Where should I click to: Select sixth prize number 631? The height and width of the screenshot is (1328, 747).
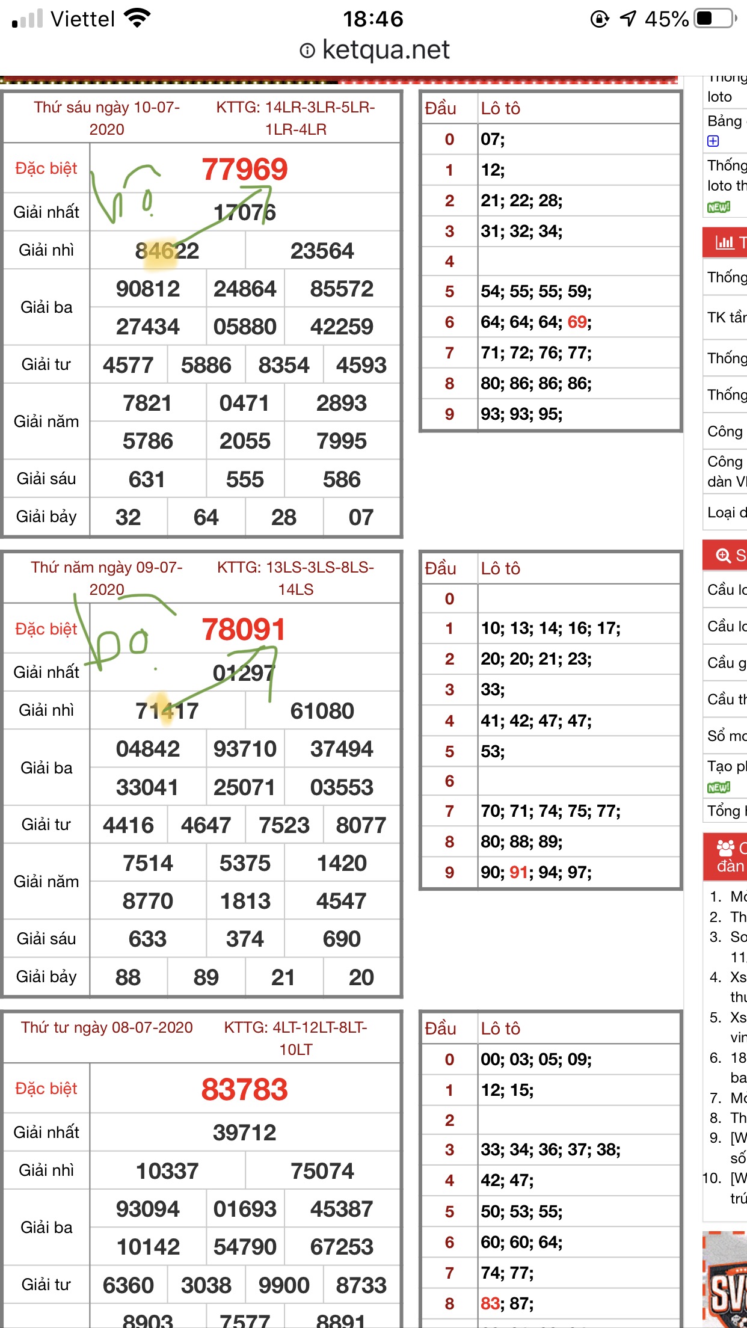pos(147,479)
